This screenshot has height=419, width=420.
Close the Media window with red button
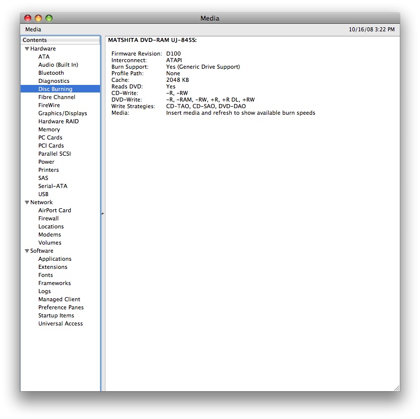[28, 18]
